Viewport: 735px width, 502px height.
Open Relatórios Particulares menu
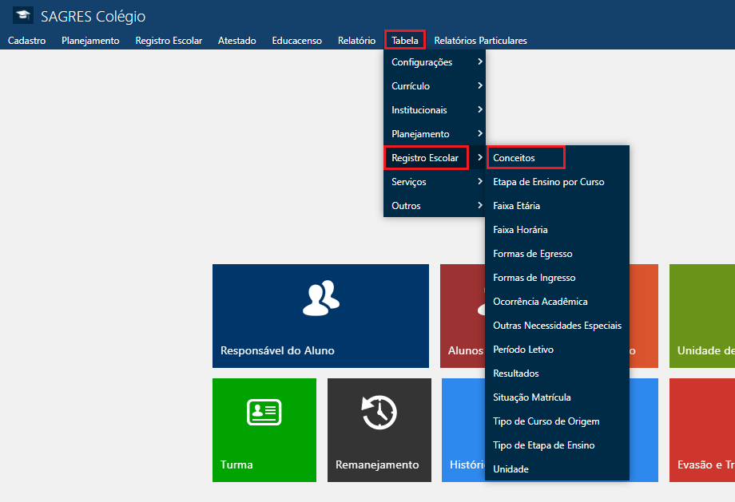[x=480, y=41]
